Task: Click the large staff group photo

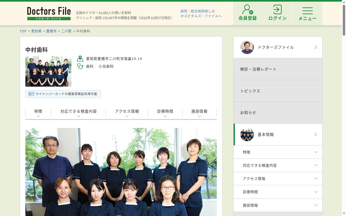Action: tap(121, 172)
